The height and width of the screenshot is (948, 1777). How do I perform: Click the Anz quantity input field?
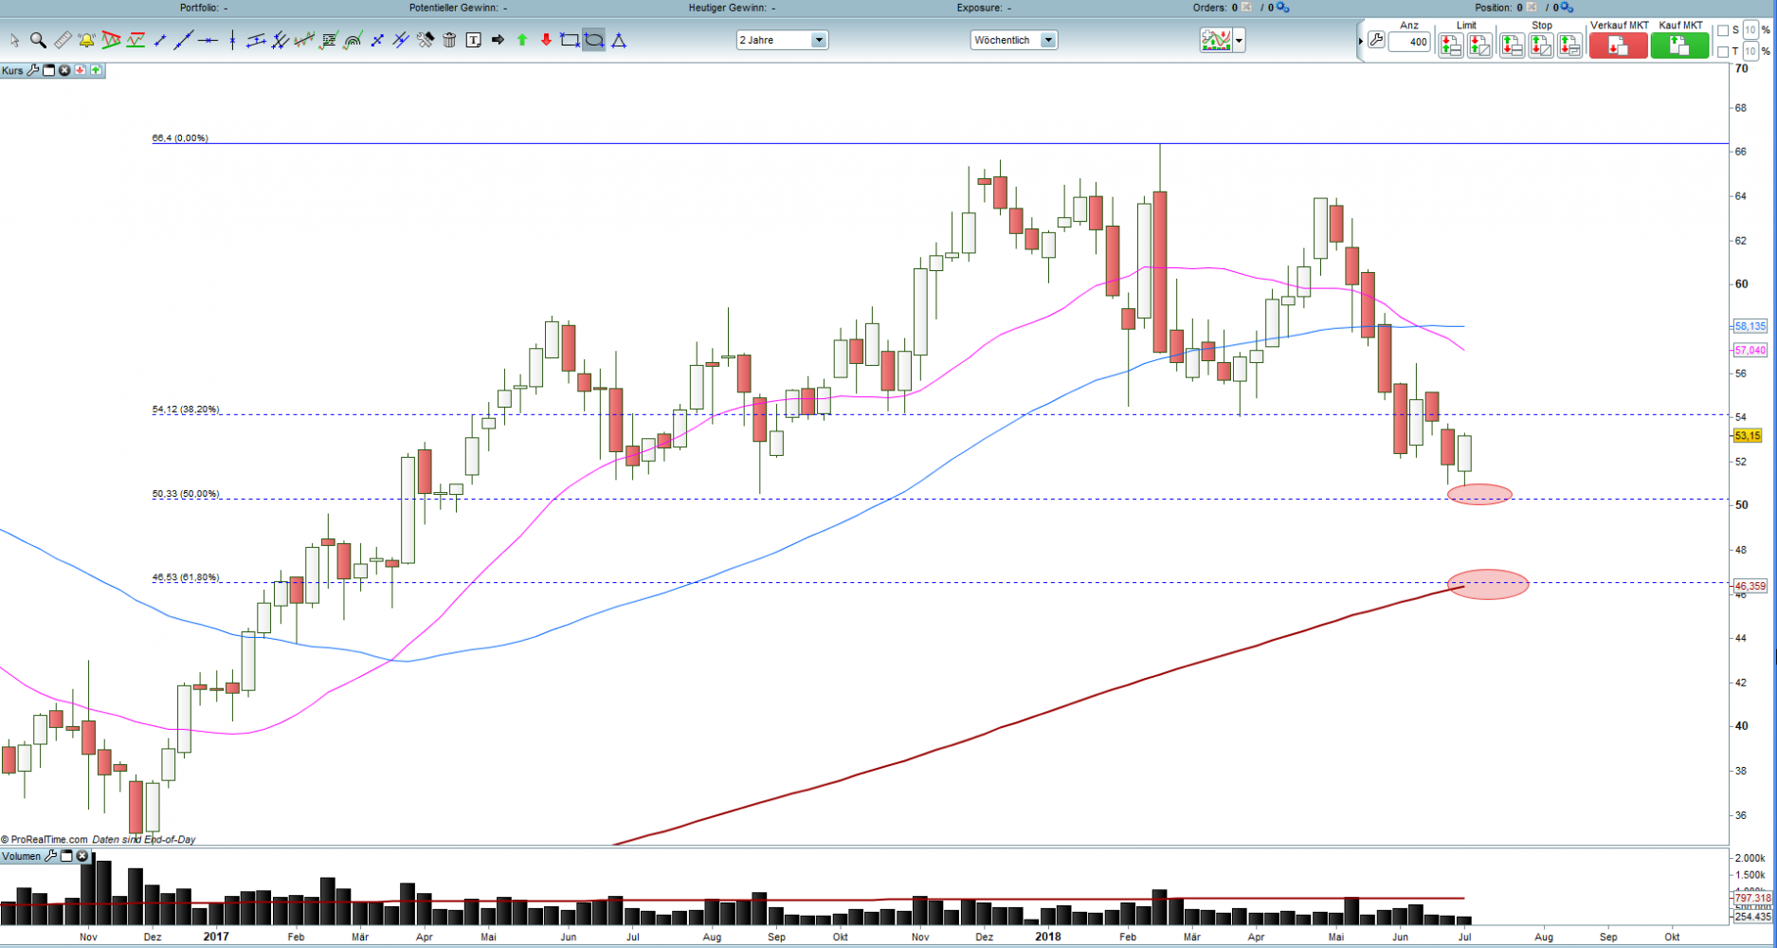coord(1409,42)
